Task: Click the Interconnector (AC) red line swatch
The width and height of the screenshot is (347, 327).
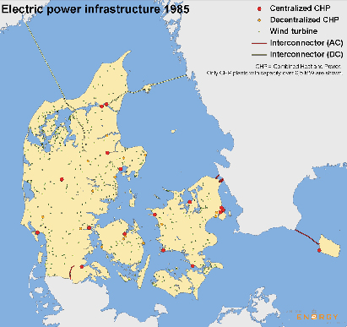Action: pyautogui.click(x=259, y=43)
